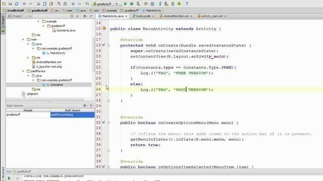Screen dimensions: 323x181
Task: Open SDK Manager toolbar icon
Action: point(173,4)
